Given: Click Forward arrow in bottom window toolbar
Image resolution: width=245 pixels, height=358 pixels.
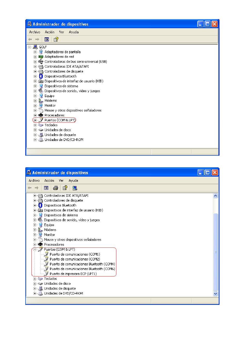Looking at the screenshot, I should click(x=37, y=188).
